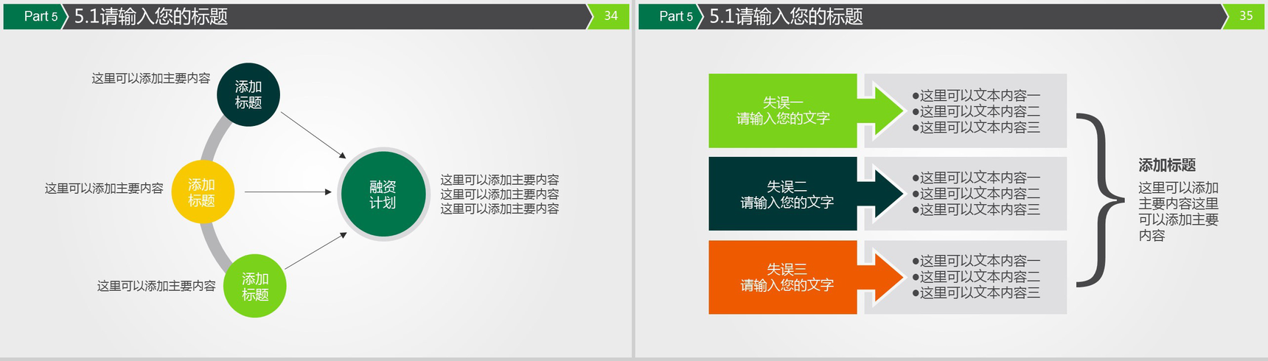
Task: Click the three-line text right of 融资计划
Action: pos(499,194)
